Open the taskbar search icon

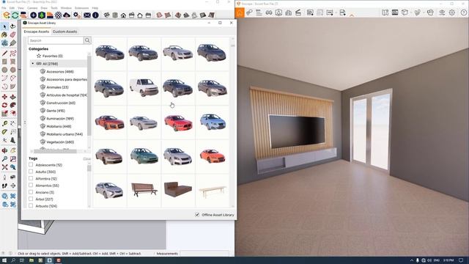pos(13,260)
